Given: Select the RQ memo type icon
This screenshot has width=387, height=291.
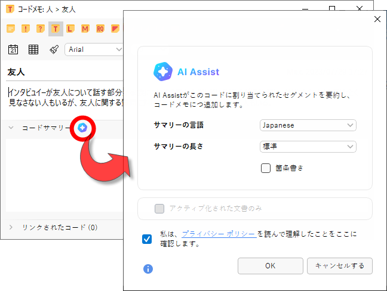Looking at the screenshot, I should 100,29.
